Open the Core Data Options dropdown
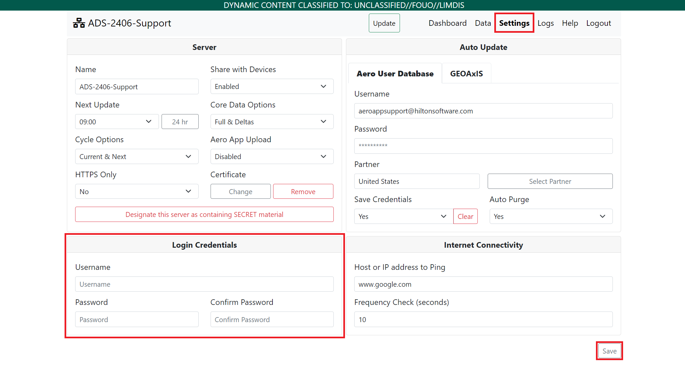This screenshot has width=685, height=377. point(271,122)
